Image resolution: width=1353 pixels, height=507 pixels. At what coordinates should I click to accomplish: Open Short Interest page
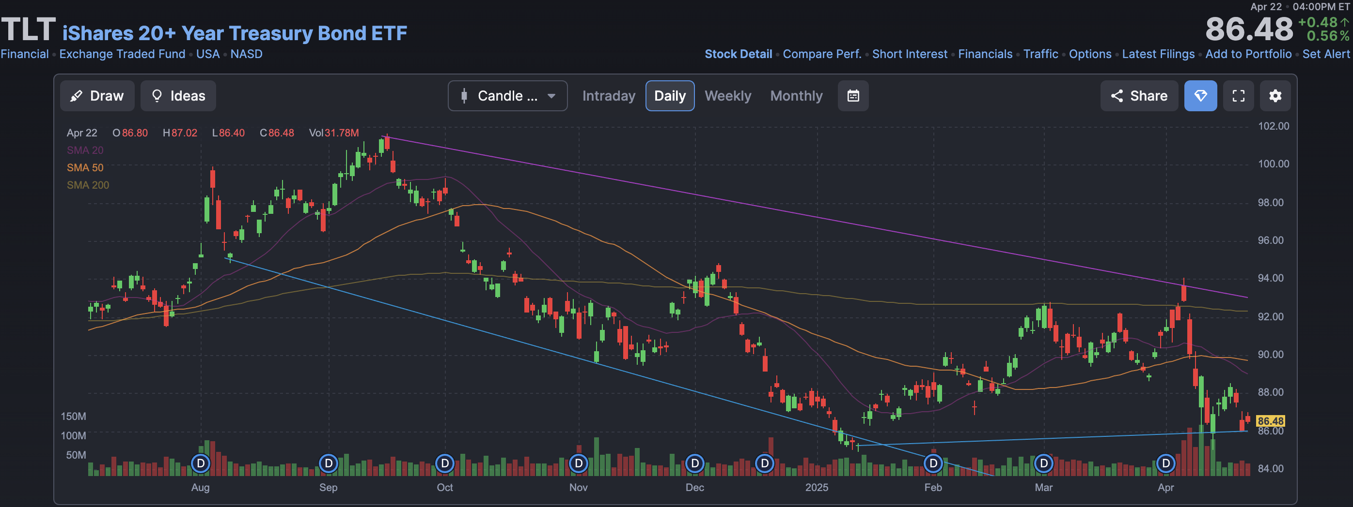pos(910,54)
